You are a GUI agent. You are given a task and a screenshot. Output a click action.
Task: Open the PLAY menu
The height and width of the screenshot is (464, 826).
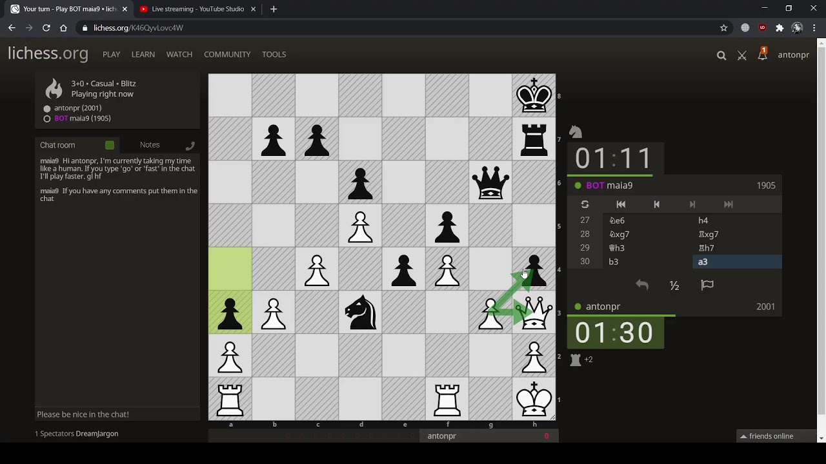[x=111, y=54]
